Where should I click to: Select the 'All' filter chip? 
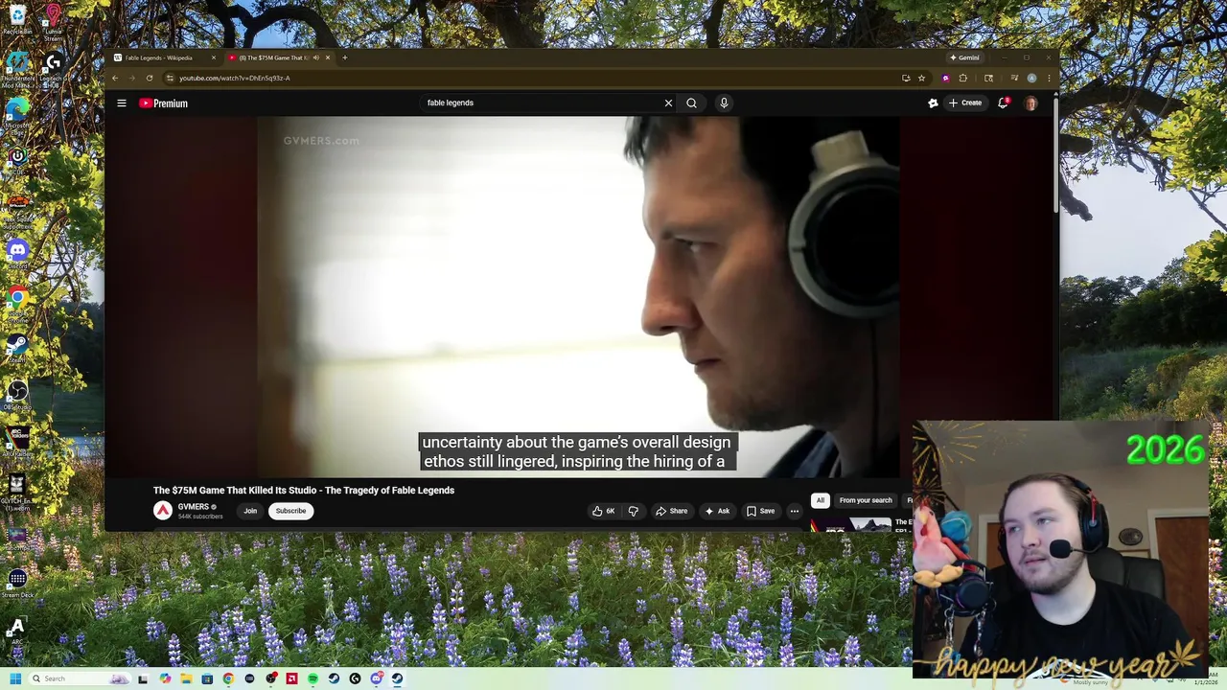pos(820,500)
